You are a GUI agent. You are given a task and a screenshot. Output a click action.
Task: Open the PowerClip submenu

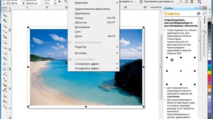pyautogui.click(x=94, y=47)
